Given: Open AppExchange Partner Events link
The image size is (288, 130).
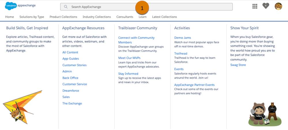Looking at the screenshot, I should point(194,85).
